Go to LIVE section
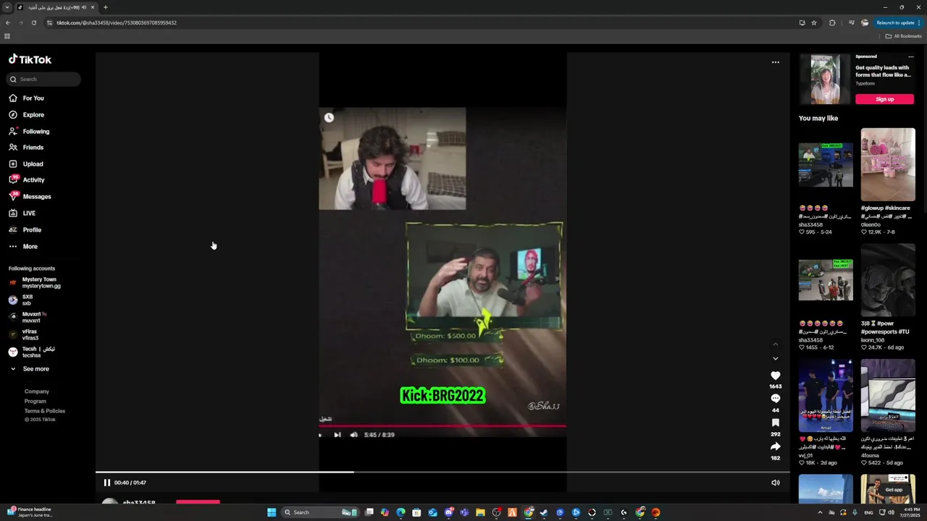This screenshot has width=927, height=521. click(22, 213)
